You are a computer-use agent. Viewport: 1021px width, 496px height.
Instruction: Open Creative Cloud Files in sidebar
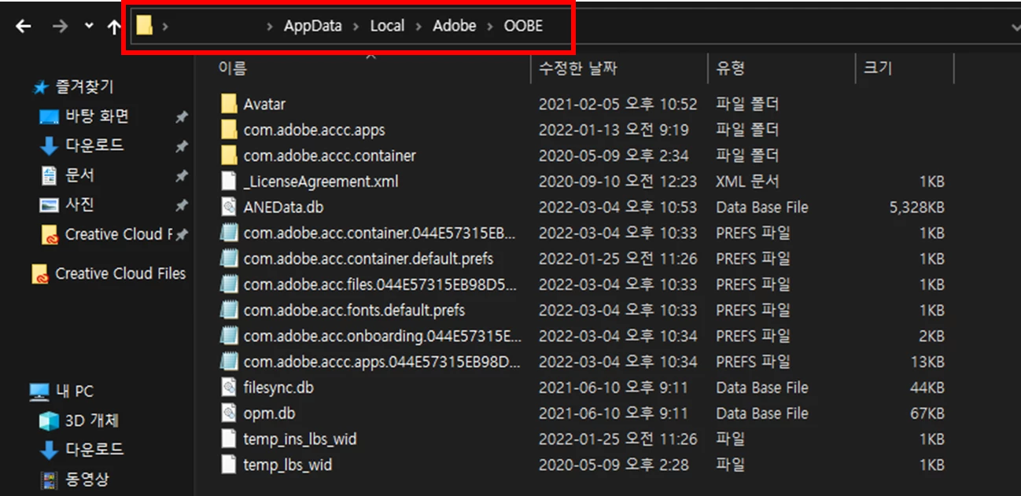[120, 274]
